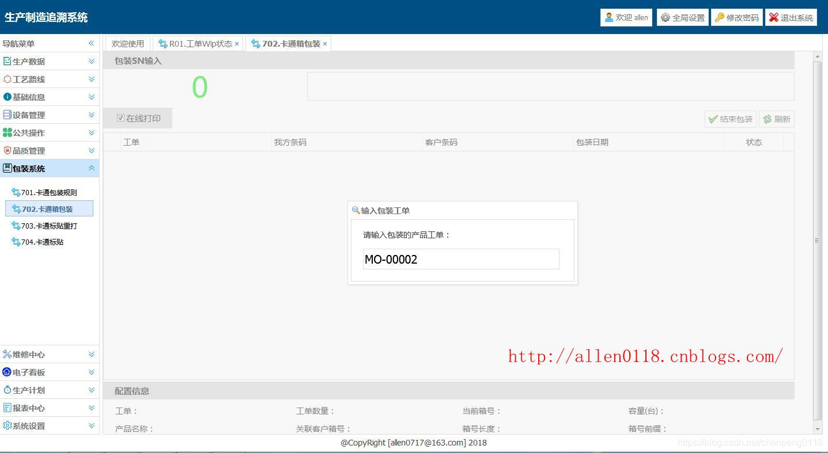Image resolution: width=828 pixels, height=453 pixels.
Task: Open 701.卡通包装规则 menu item
Action: [x=49, y=192]
